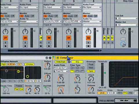The width and height of the screenshot is (139, 104).
Task: Select Opto envelope mode
Action: pyautogui.click(x=91, y=71)
